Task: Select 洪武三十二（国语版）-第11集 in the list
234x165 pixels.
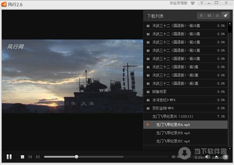Action: point(185,50)
